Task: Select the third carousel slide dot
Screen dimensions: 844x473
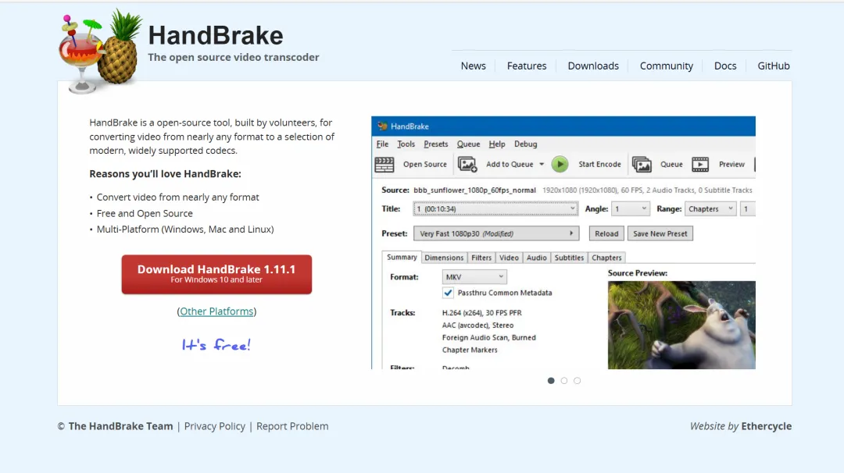Action: [x=577, y=381]
